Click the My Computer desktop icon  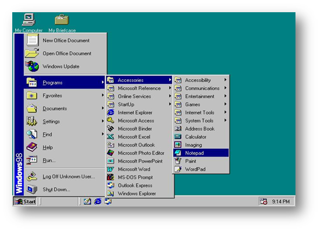29,20
